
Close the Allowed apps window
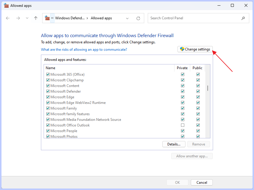point(246,6)
